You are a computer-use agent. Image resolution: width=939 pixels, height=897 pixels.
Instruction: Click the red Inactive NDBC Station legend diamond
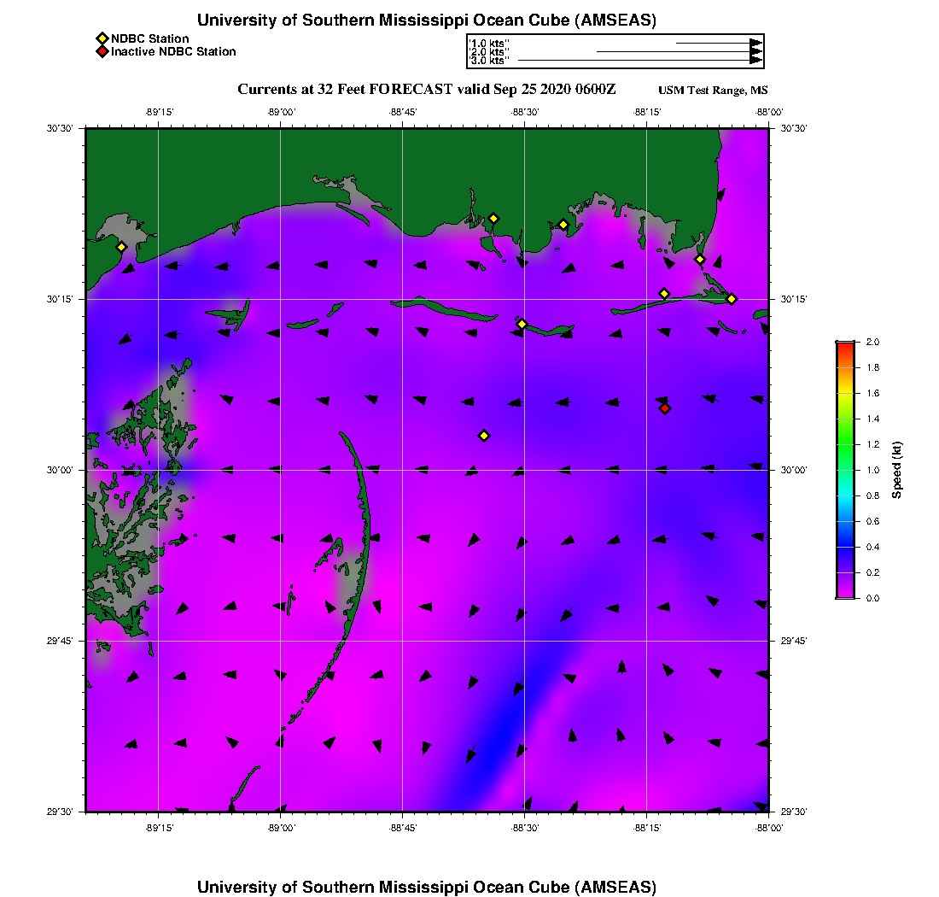pyautogui.click(x=102, y=52)
